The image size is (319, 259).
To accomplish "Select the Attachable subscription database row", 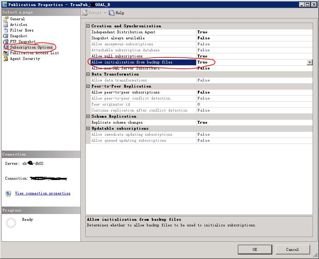I will (201, 50).
